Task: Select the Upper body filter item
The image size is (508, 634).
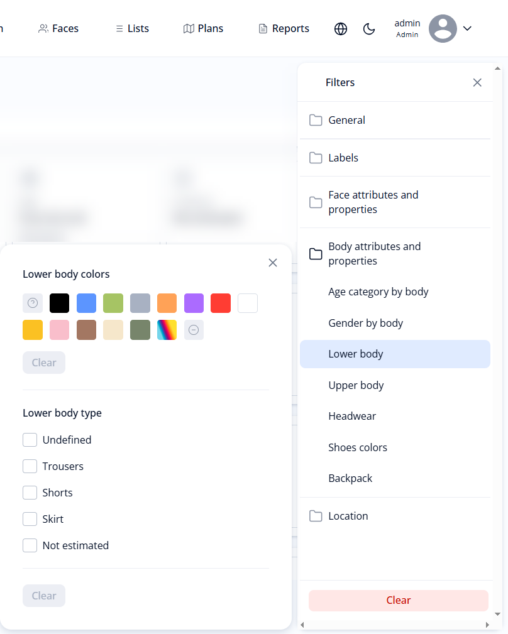Action: (356, 385)
